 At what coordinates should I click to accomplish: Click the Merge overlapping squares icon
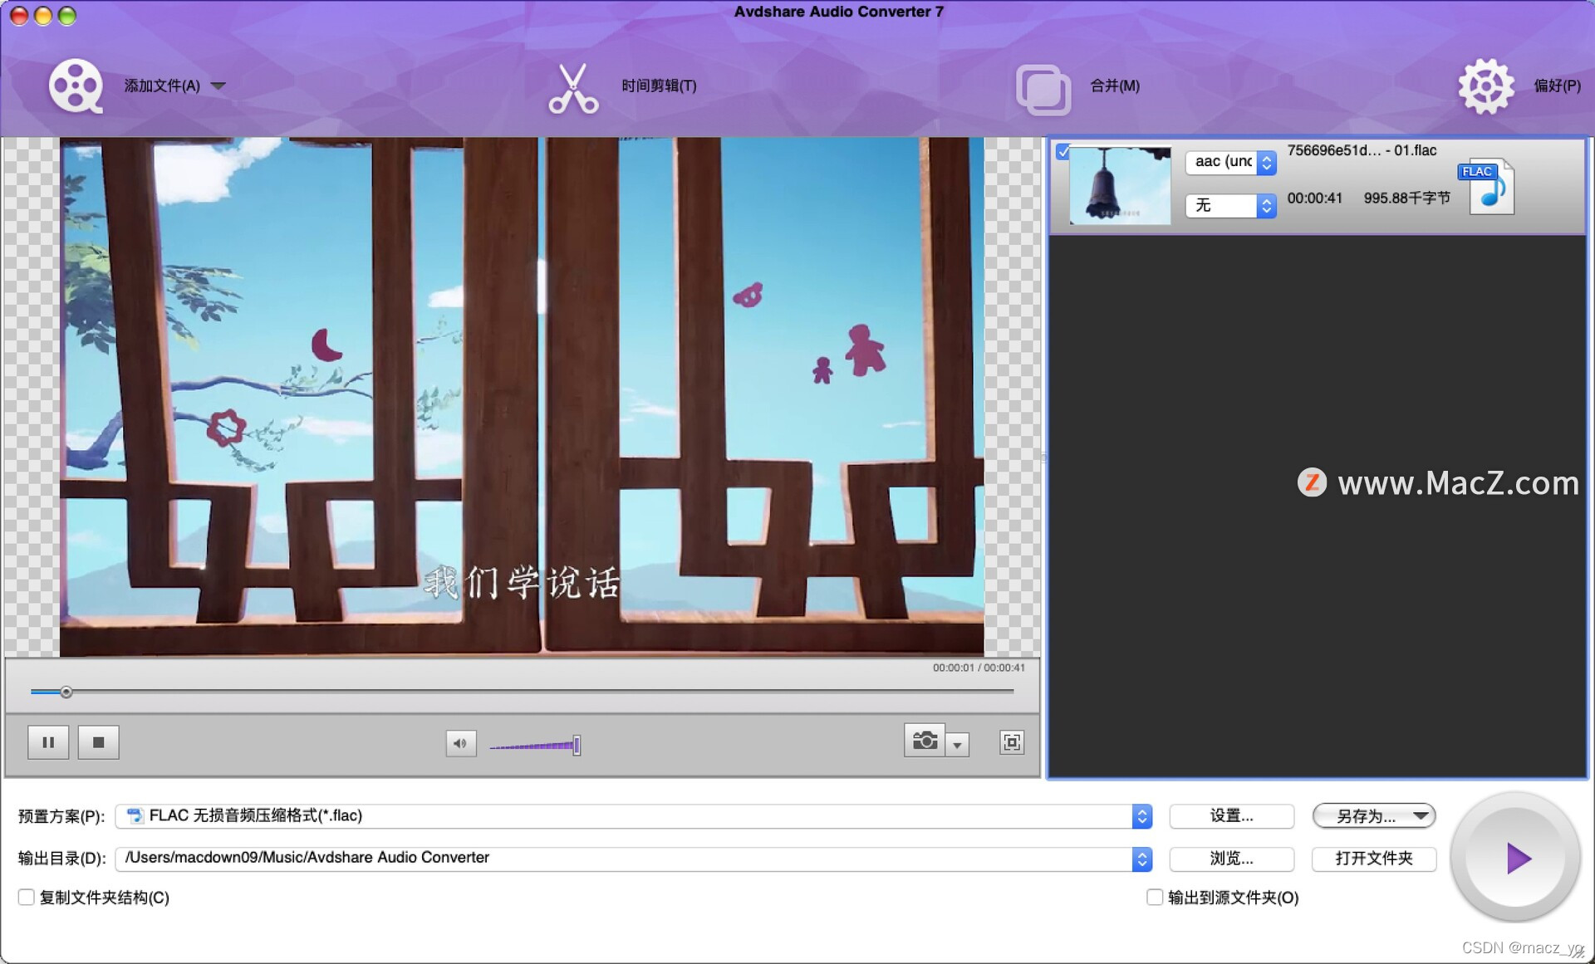[x=1043, y=89]
